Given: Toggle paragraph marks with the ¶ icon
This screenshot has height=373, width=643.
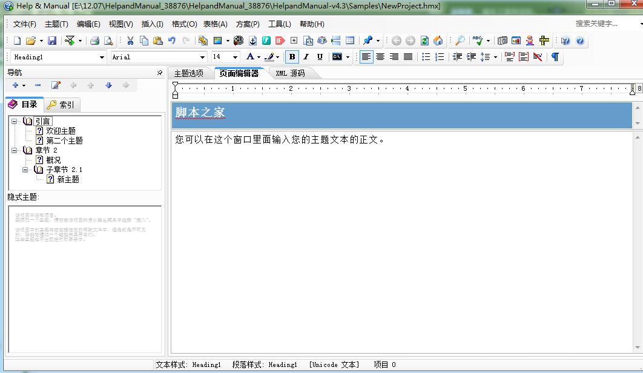Looking at the screenshot, I should pos(555,56).
